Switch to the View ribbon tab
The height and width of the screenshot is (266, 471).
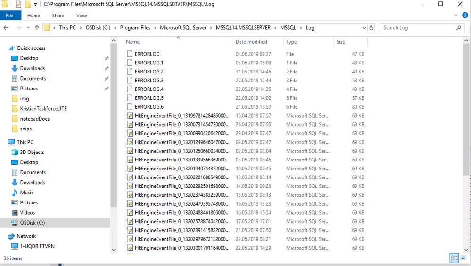pyautogui.click(x=82, y=16)
